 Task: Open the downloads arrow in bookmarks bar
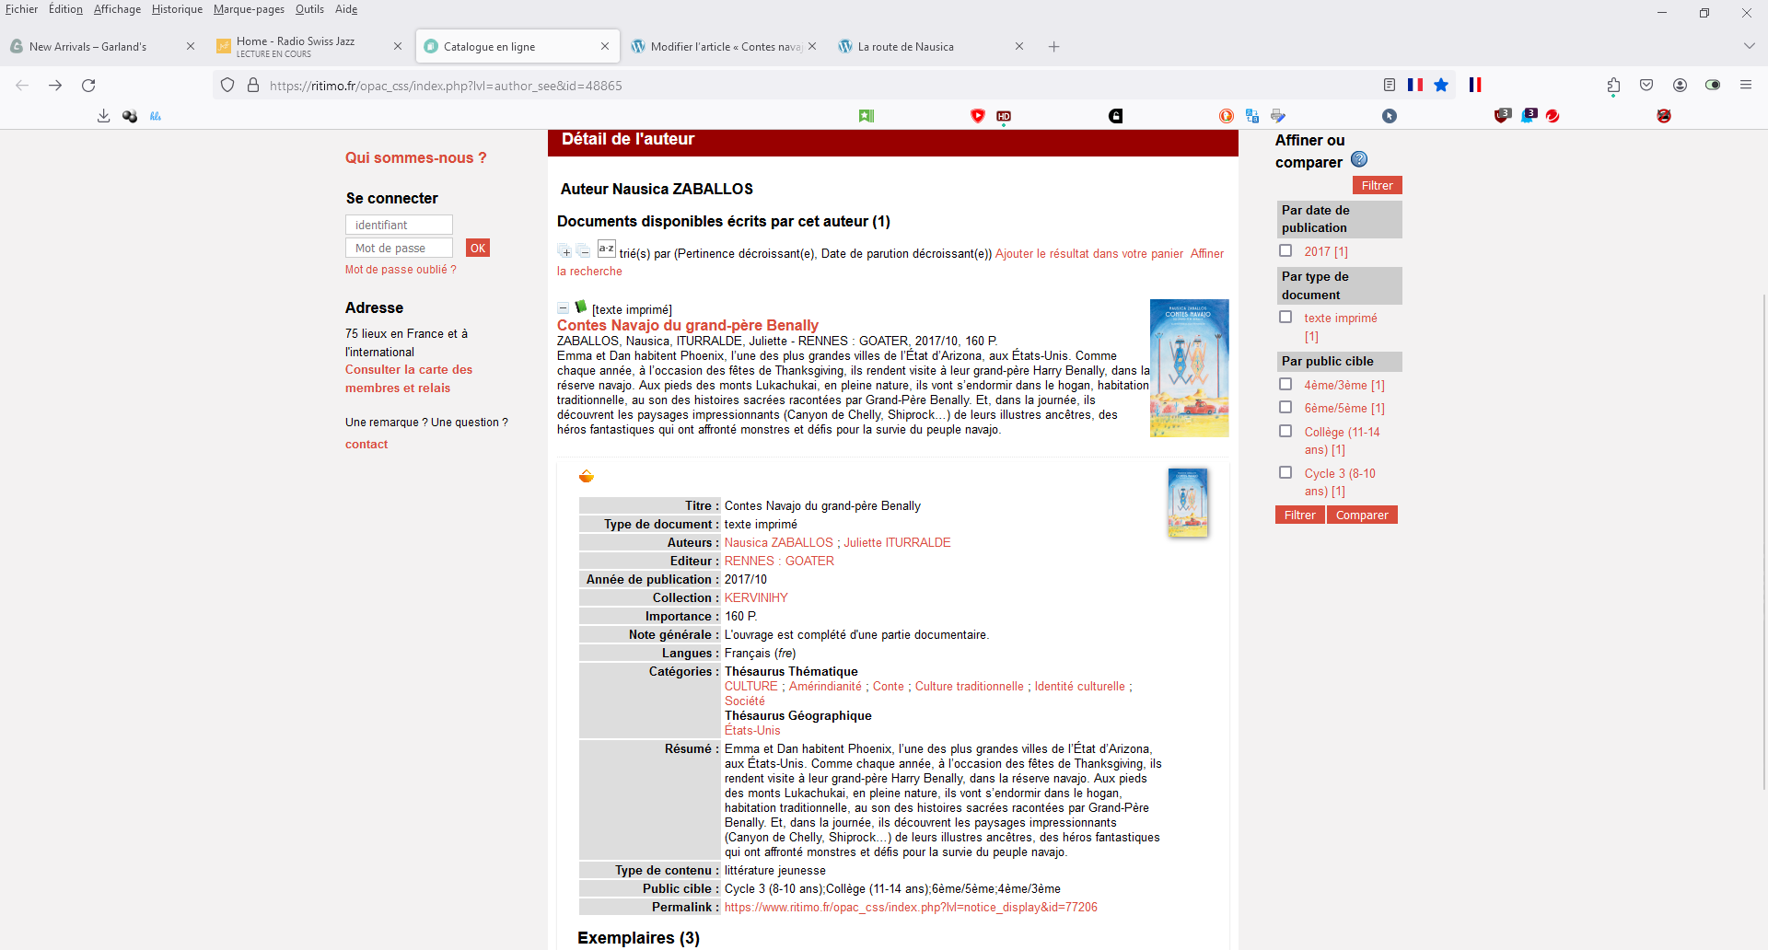click(x=104, y=116)
